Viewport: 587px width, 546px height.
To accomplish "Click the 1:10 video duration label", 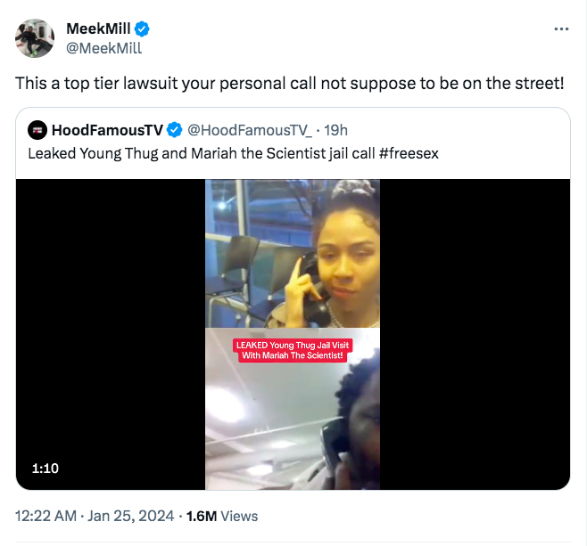I will 45,468.
